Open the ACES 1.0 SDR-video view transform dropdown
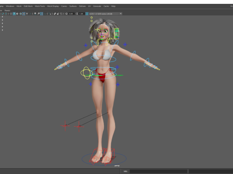 pos(105,14)
